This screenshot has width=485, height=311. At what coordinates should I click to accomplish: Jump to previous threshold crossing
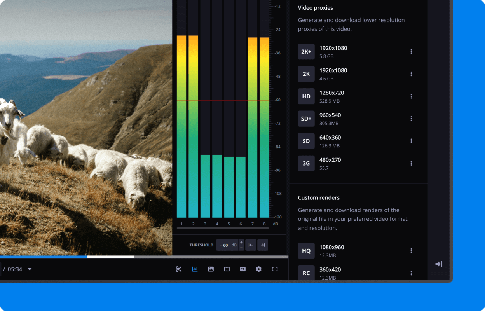tap(251, 245)
